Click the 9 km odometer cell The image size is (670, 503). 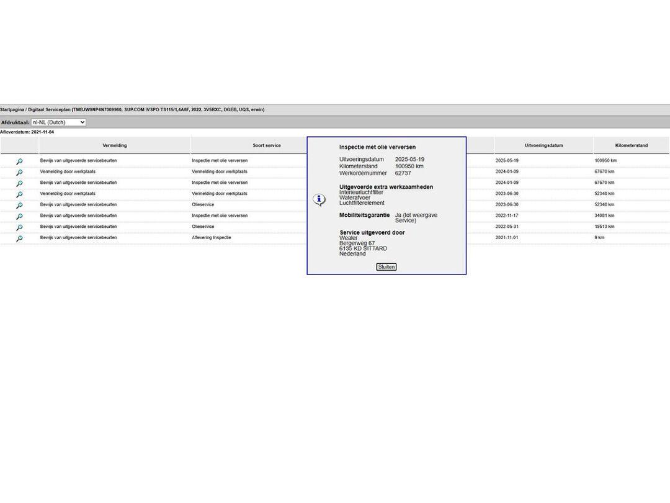[599, 238]
